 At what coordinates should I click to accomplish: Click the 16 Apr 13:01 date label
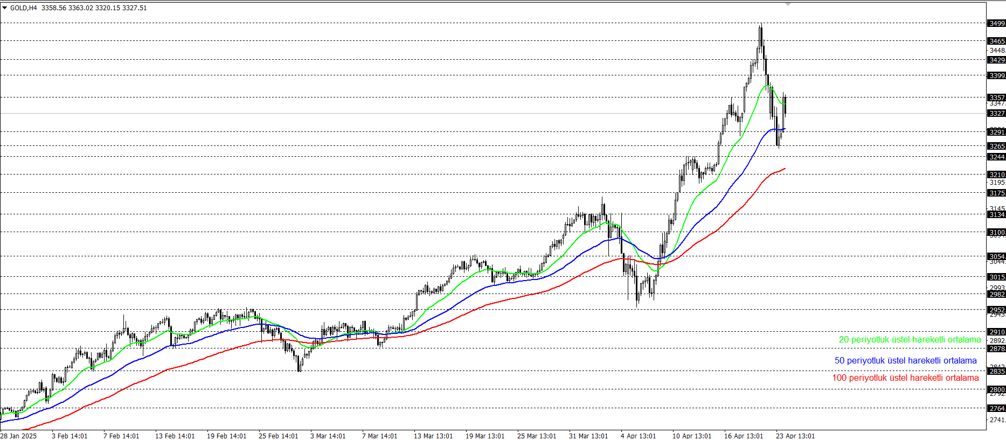744,436
